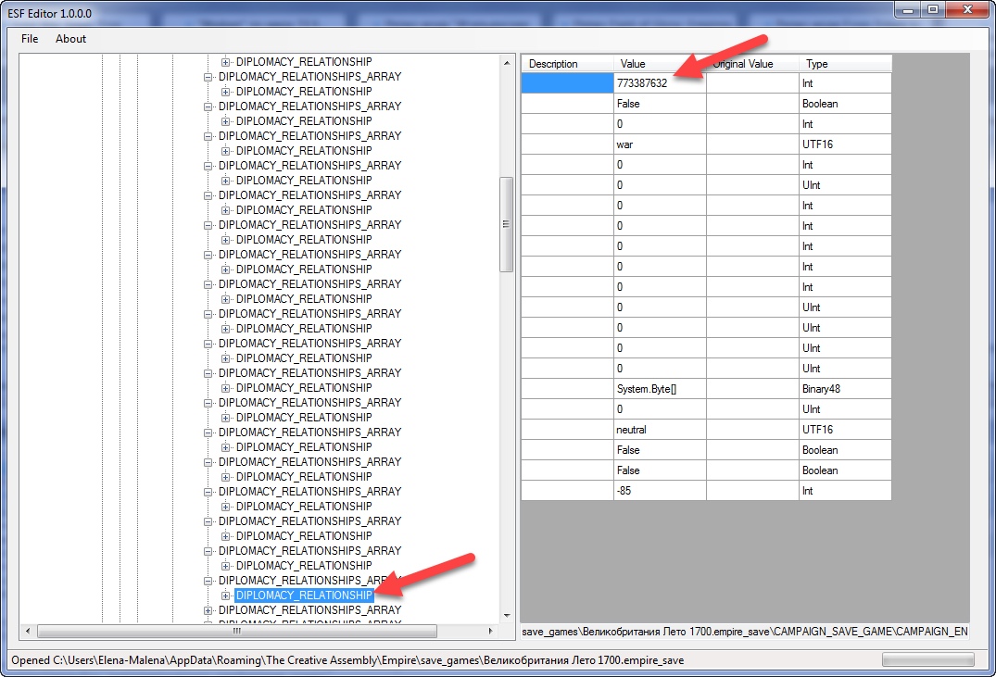
Task: Click the save_games path text below the grid
Action: click(745, 632)
